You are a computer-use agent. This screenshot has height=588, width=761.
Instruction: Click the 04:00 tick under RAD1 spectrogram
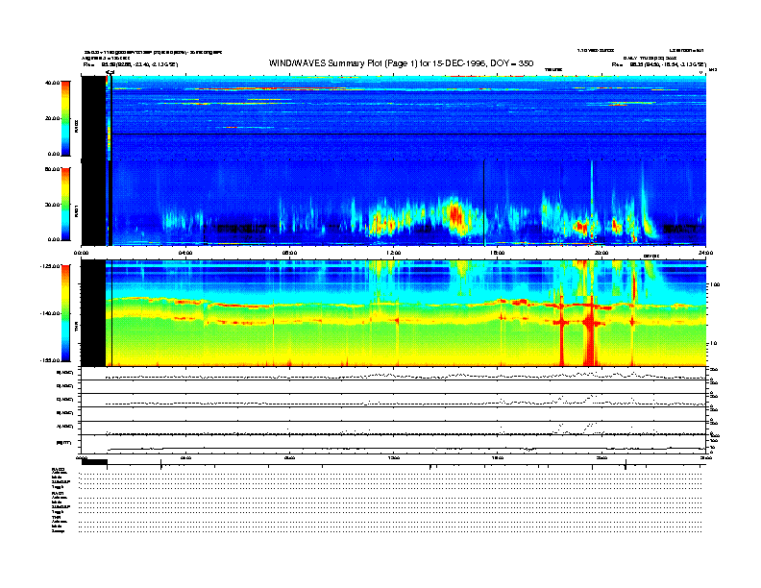click(x=185, y=253)
